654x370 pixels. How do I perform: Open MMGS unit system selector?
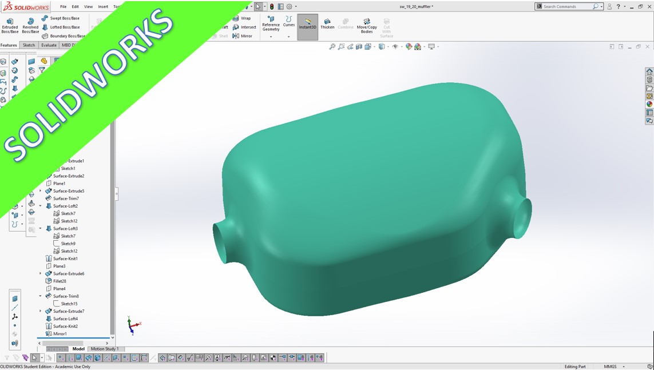[x=613, y=367]
